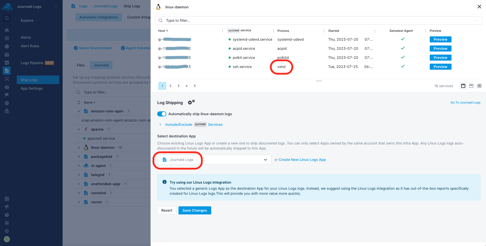This screenshot has height=246, width=486.
Task: Collapse the apache tree group
Action: [79, 129]
